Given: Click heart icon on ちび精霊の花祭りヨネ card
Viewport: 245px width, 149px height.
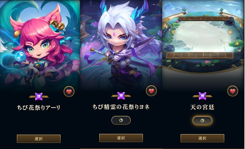Looking at the screenshot, I should [x=151, y=91].
